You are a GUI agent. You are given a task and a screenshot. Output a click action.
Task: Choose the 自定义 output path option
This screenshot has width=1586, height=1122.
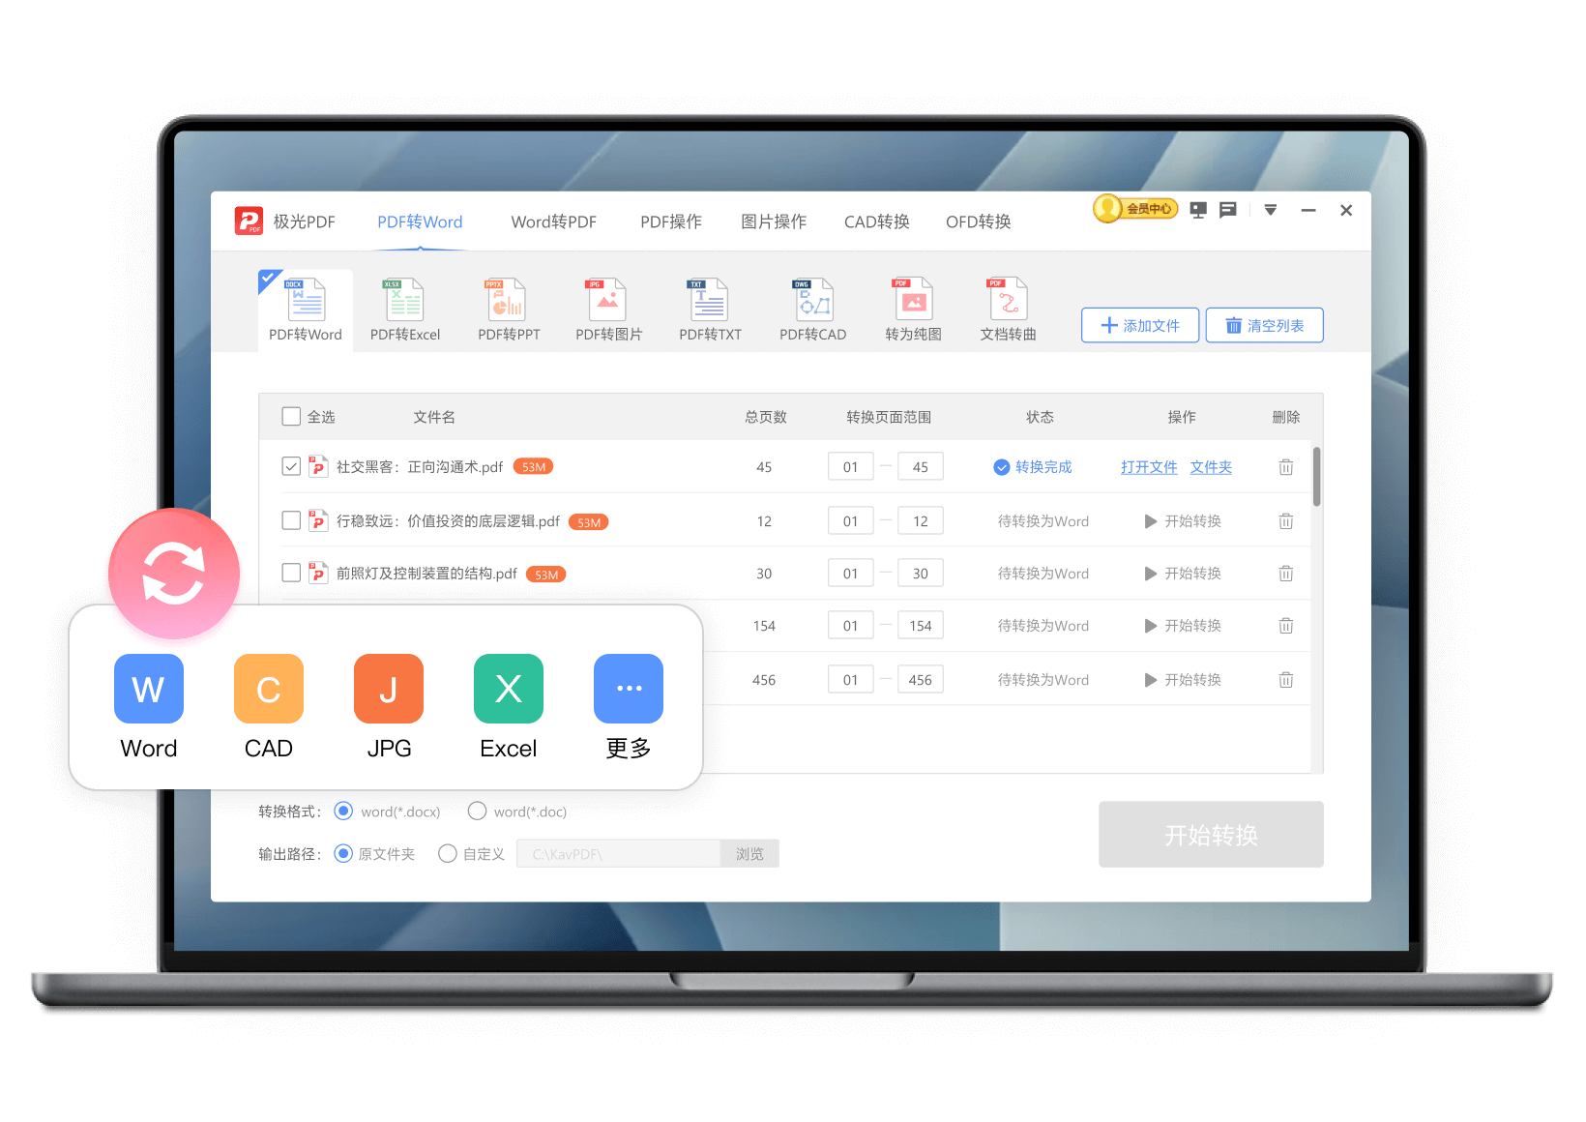448,854
